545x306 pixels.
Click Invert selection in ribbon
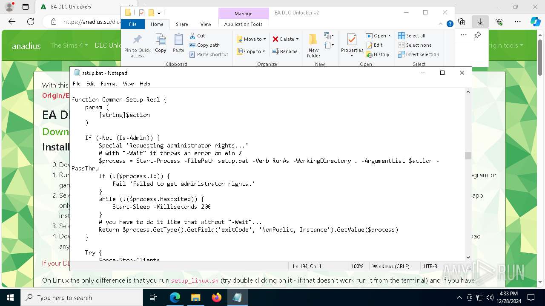click(x=419, y=54)
